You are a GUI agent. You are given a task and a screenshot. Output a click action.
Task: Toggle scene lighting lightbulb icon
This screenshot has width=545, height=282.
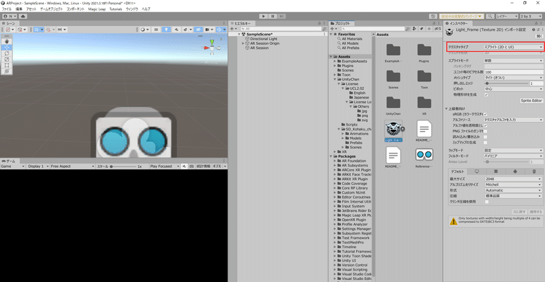(166, 29)
